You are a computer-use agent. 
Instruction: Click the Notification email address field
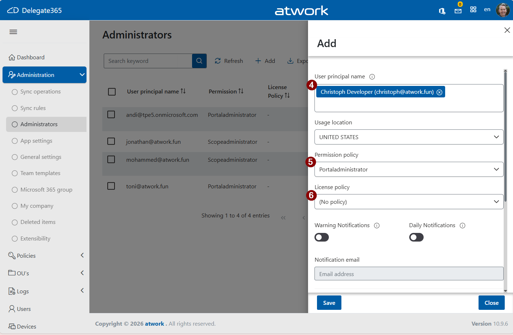tap(409, 274)
